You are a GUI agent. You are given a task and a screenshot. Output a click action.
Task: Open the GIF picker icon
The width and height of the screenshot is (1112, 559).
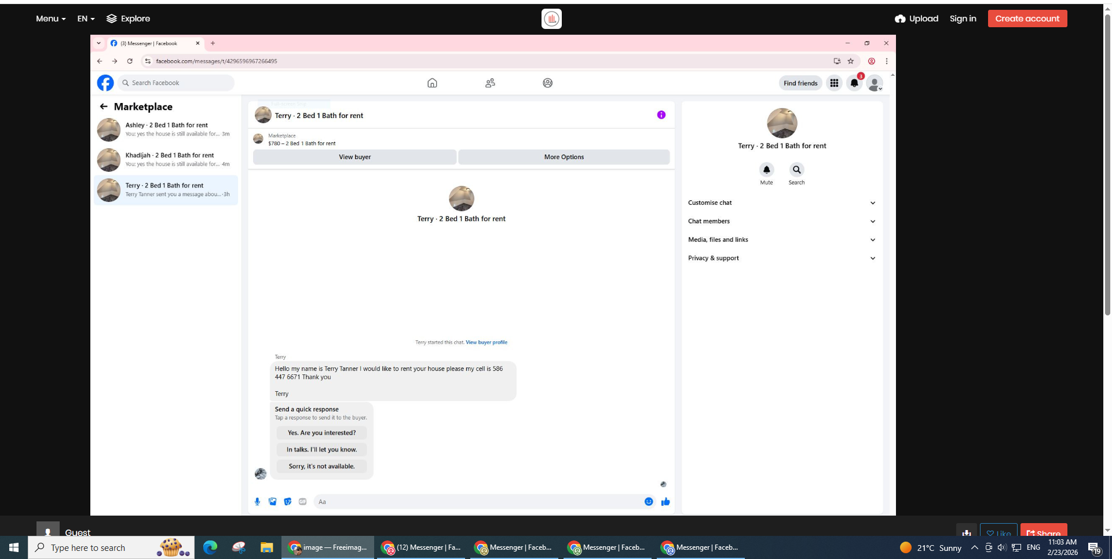point(302,502)
